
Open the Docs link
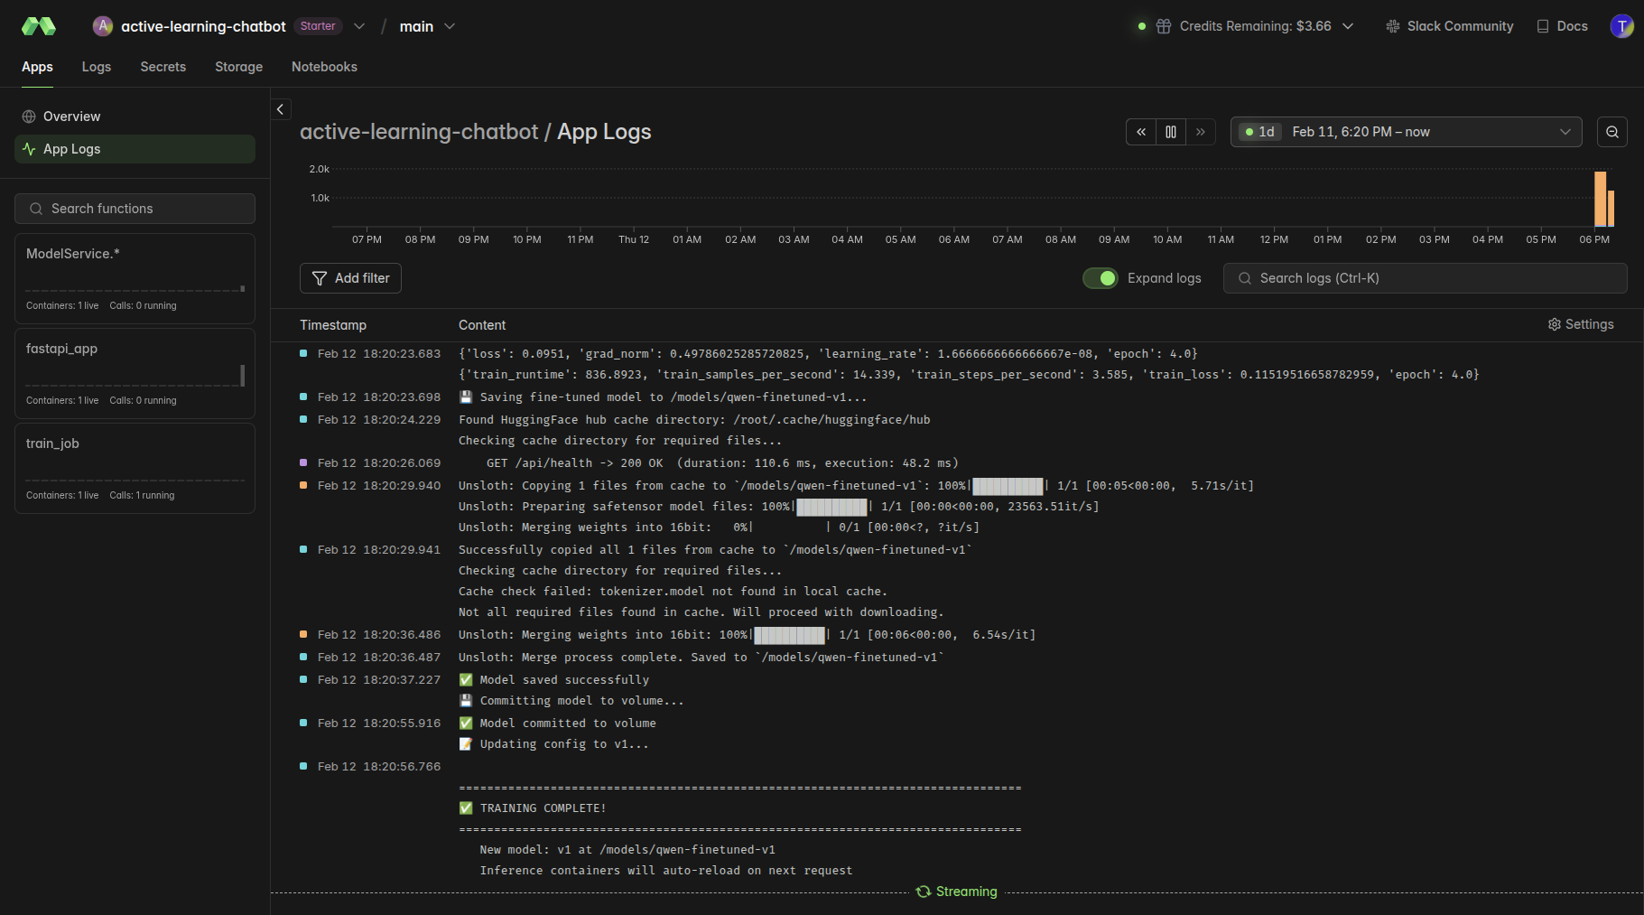point(1562,26)
